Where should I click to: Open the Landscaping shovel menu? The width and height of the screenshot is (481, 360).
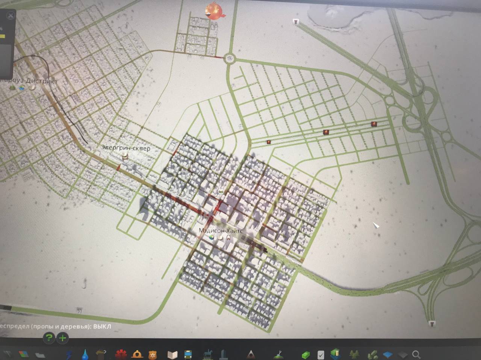278,354
